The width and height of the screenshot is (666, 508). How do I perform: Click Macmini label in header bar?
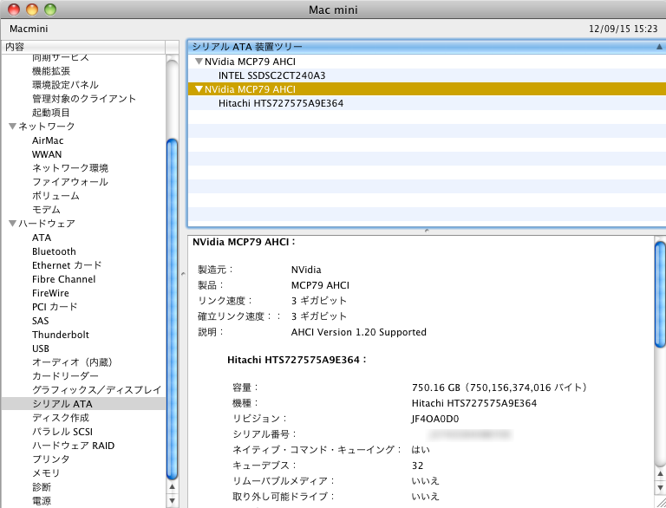click(29, 29)
